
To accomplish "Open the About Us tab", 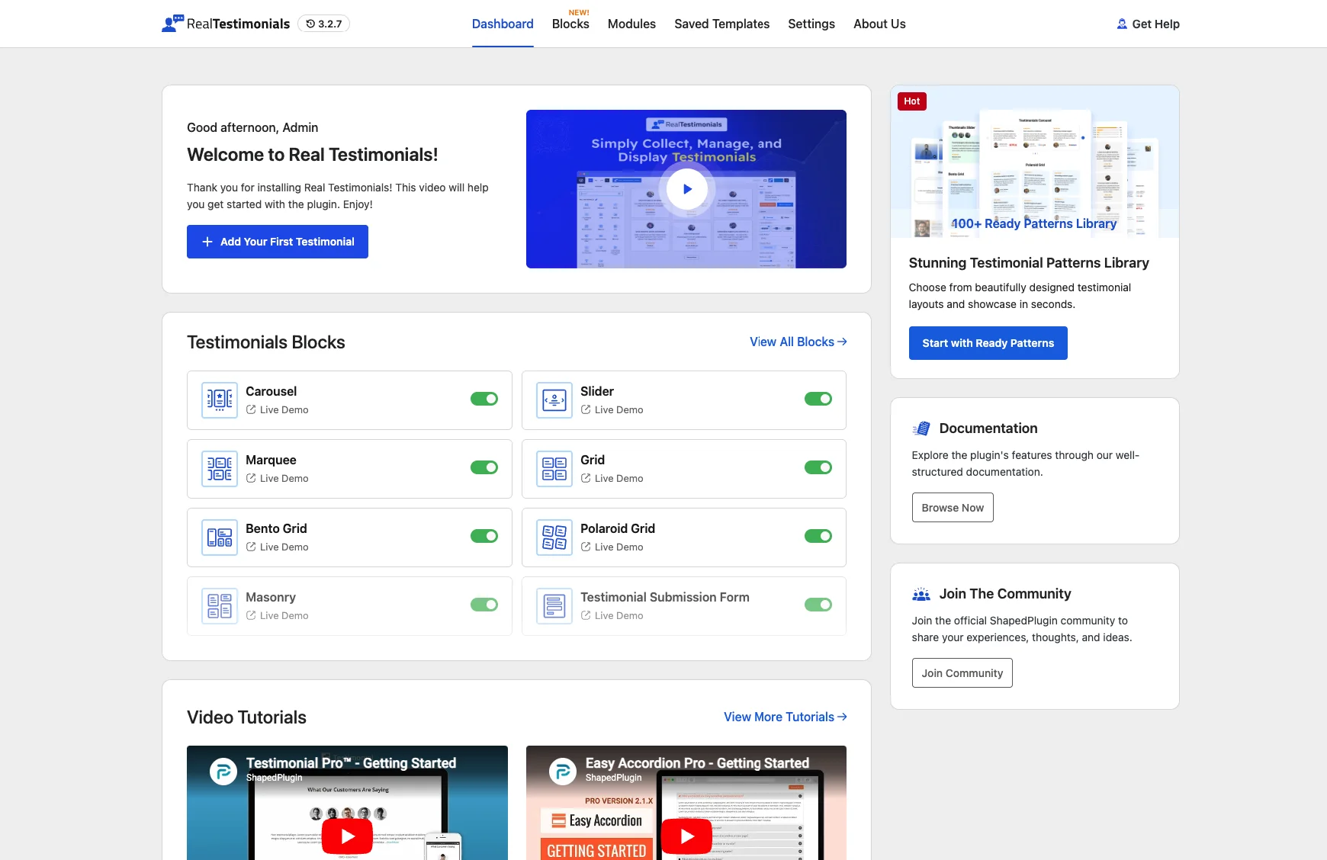I will pos(879,24).
